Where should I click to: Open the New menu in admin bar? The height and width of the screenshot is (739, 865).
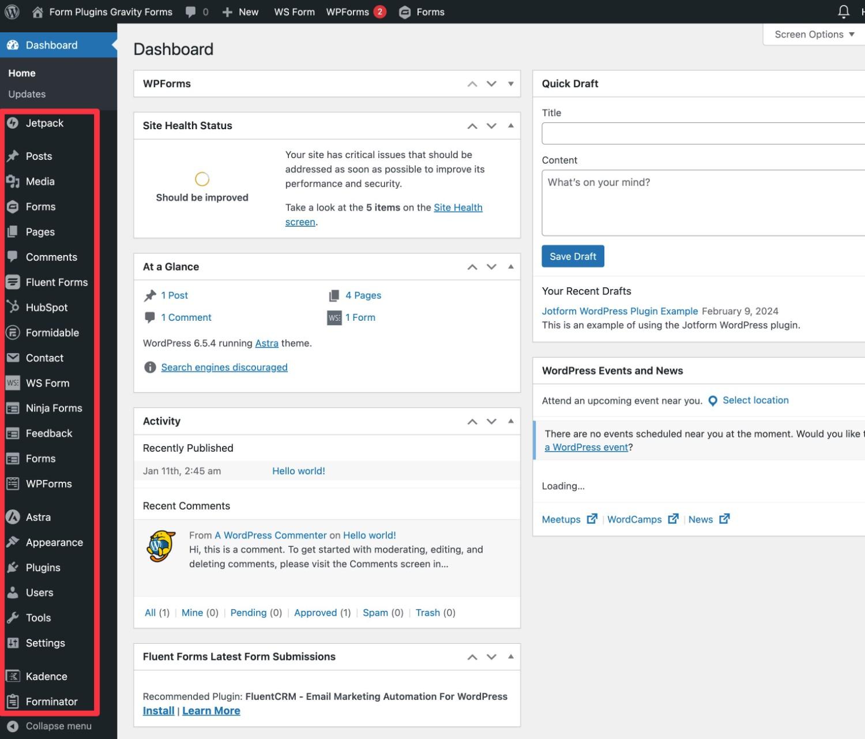point(240,12)
